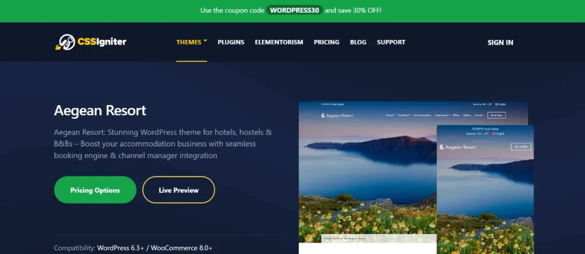The height and width of the screenshot is (254, 585).
Task: Click the Sign In link
Action: pos(500,42)
